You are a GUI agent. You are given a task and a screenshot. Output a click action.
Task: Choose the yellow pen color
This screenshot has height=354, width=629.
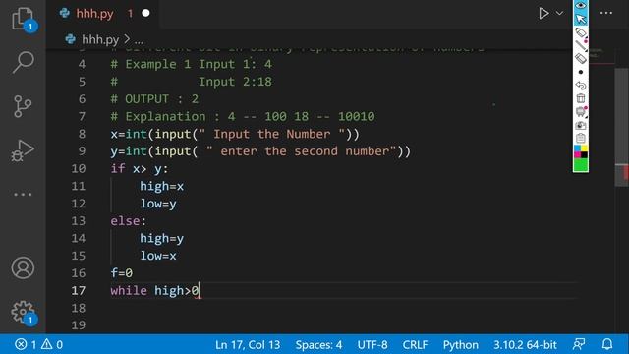click(585, 148)
